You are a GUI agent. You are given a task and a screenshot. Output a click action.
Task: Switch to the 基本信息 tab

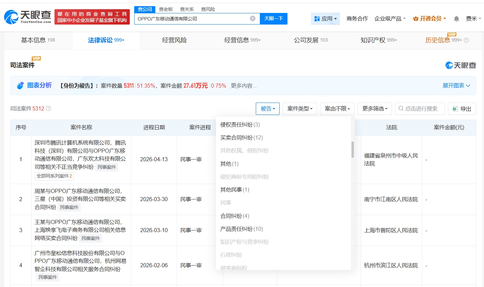click(38, 40)
